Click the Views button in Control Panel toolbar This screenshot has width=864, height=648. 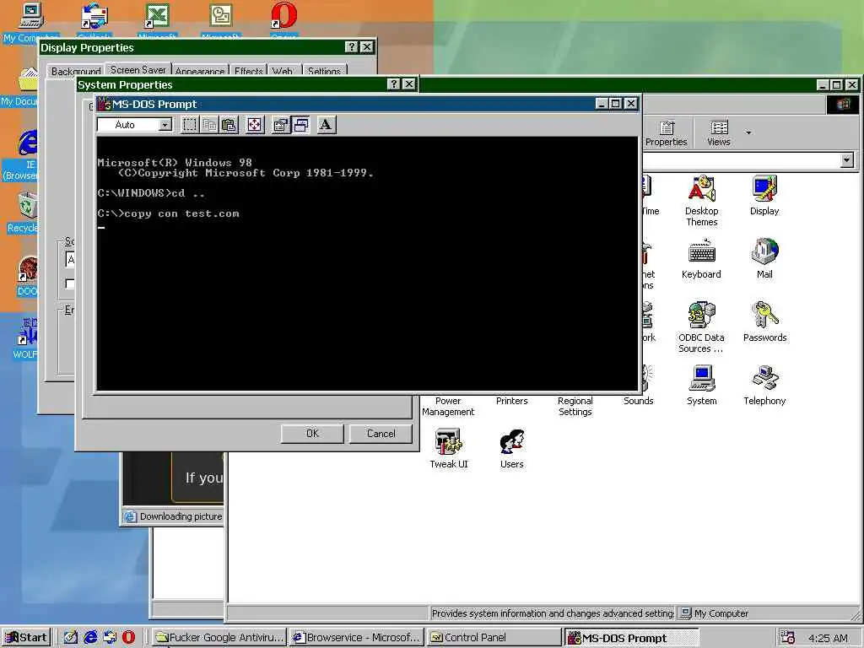(719, 133)
